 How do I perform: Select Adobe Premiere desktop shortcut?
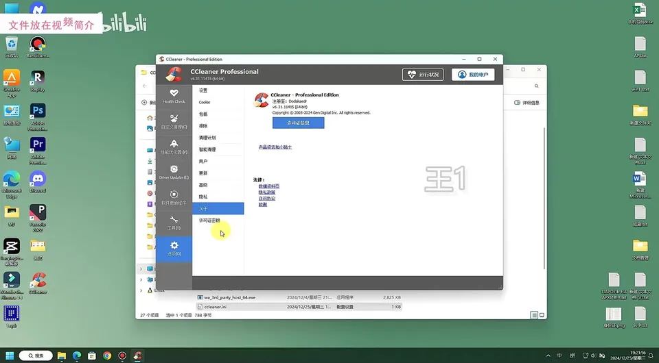(38, 151)
